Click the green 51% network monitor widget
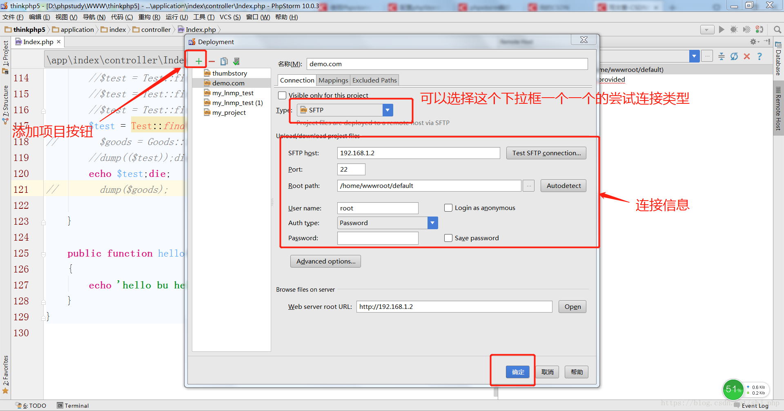 click(x=733, y=389)
